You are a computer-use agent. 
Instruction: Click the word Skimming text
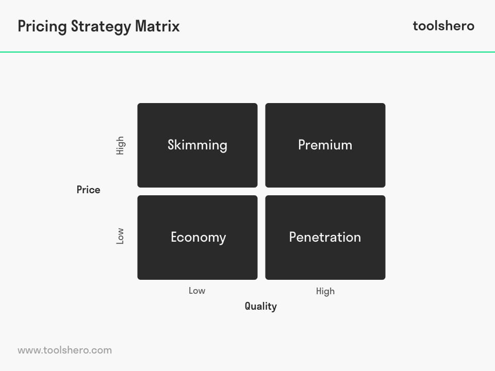[197, 145]
